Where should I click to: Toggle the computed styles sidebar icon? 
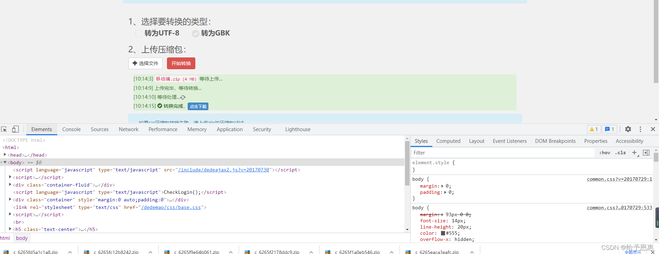(646, 152)
